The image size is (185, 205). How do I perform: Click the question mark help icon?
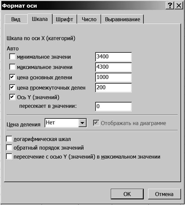point(170,6)
